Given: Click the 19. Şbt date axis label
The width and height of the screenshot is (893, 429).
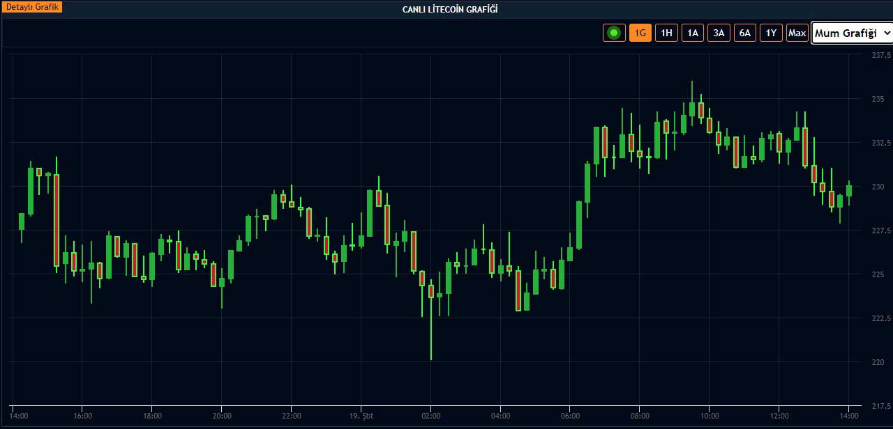Looking at the screenshot, I should [361, 416].
